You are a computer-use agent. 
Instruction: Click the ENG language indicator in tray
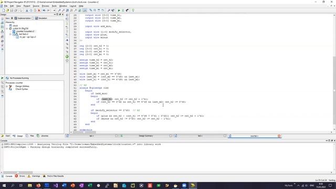point(312,185)
